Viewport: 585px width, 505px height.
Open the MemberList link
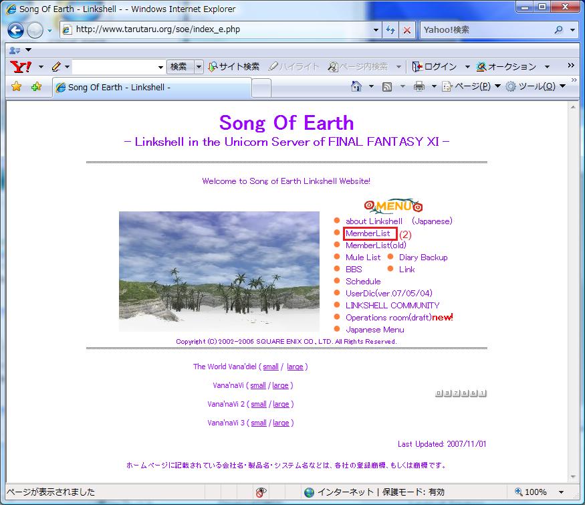pyautogui.click(x=368, y=233)
